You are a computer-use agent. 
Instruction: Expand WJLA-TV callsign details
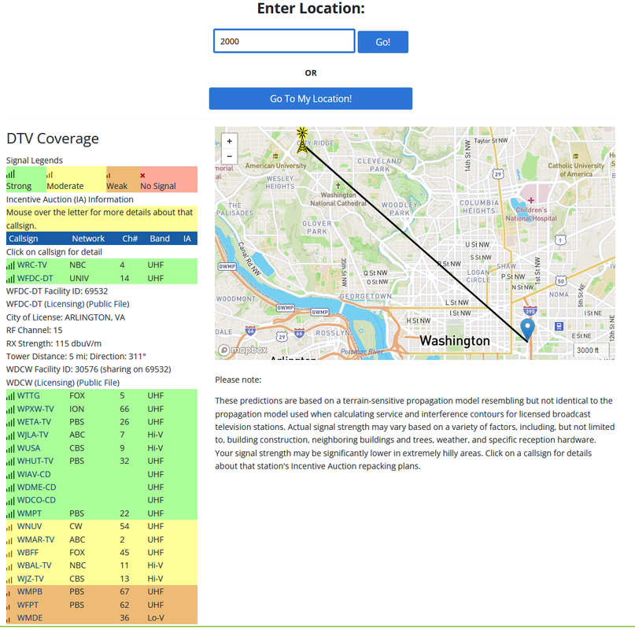point(32,435)
